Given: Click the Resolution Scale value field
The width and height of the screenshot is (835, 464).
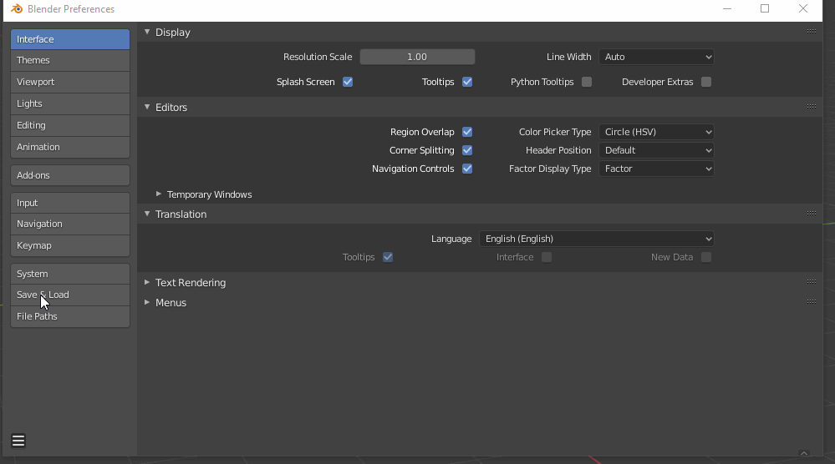Looking at the screenshot, I should coord(417,57).
